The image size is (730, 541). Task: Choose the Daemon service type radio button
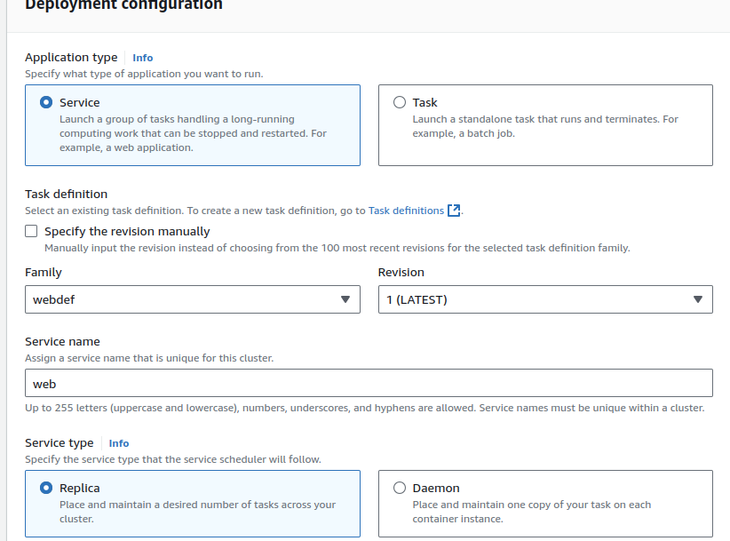[400, 488]
